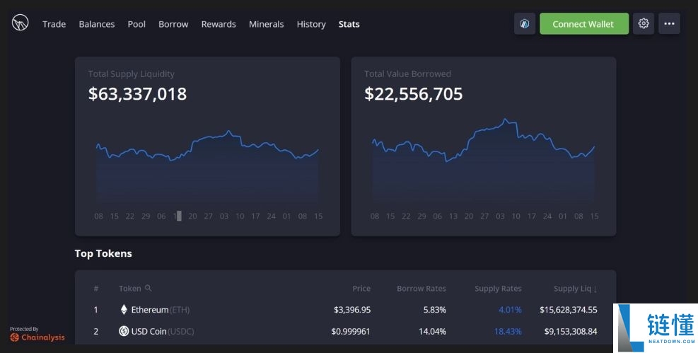Click the Ethereum token icon
Screen dimensions: 698x353
coord(124,310)
